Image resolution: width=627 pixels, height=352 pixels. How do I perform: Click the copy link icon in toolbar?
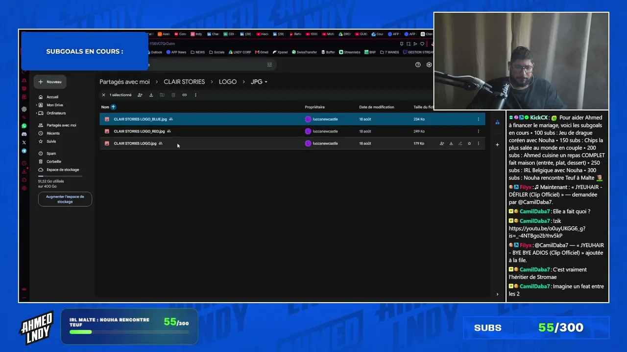(x=185, y=95)
